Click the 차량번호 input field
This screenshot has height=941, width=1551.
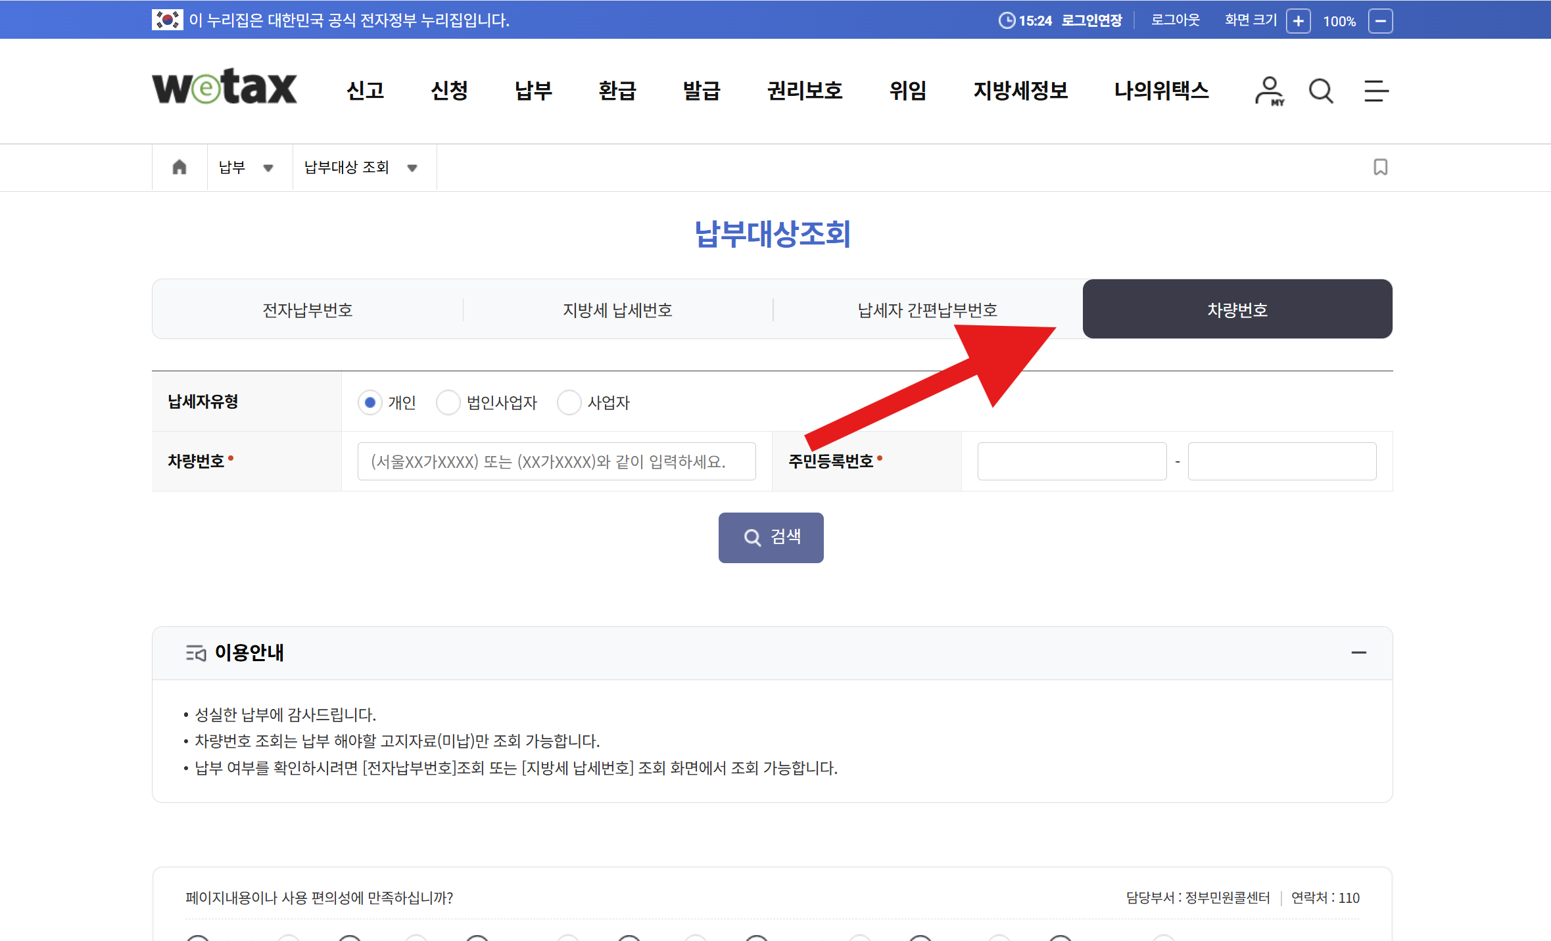[556, 461]
